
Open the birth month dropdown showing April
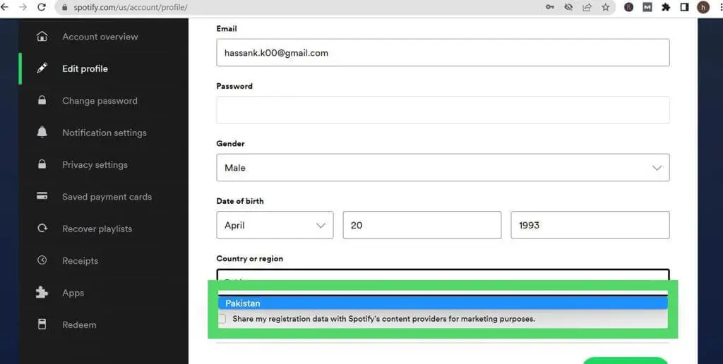(x=275, y=225)
